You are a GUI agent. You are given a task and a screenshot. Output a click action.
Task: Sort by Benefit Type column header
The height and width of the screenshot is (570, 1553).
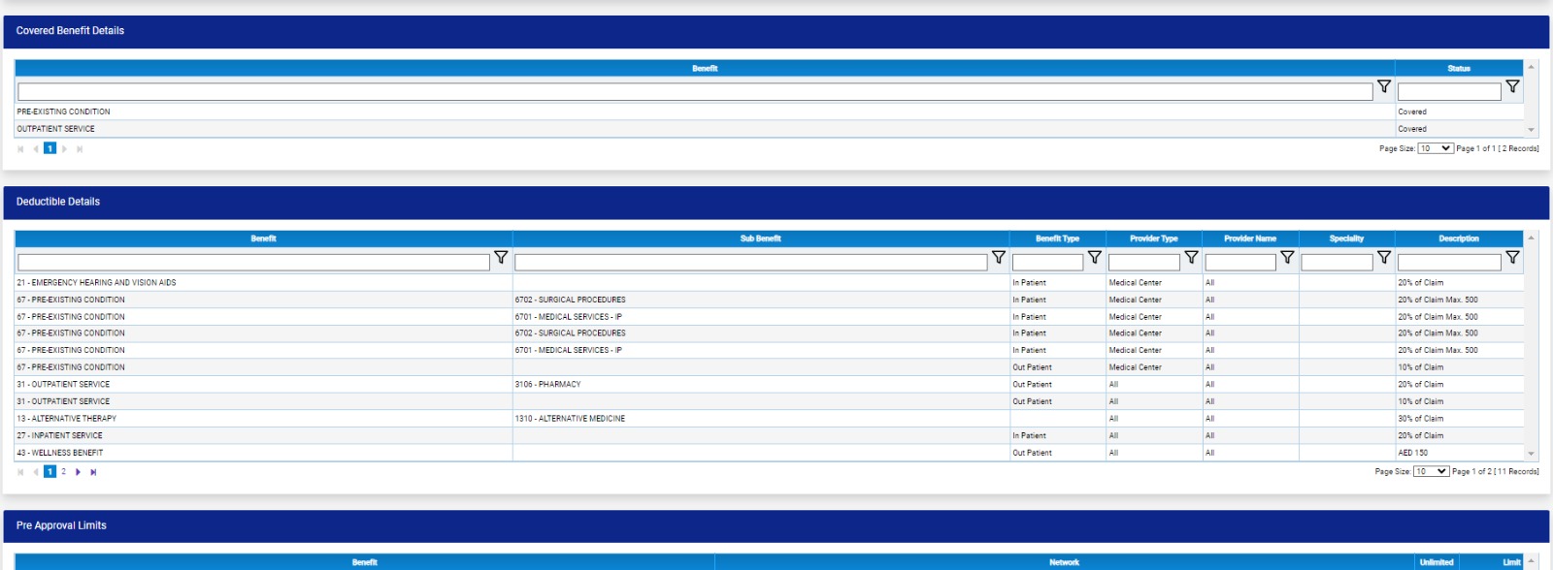(1057, 238)
